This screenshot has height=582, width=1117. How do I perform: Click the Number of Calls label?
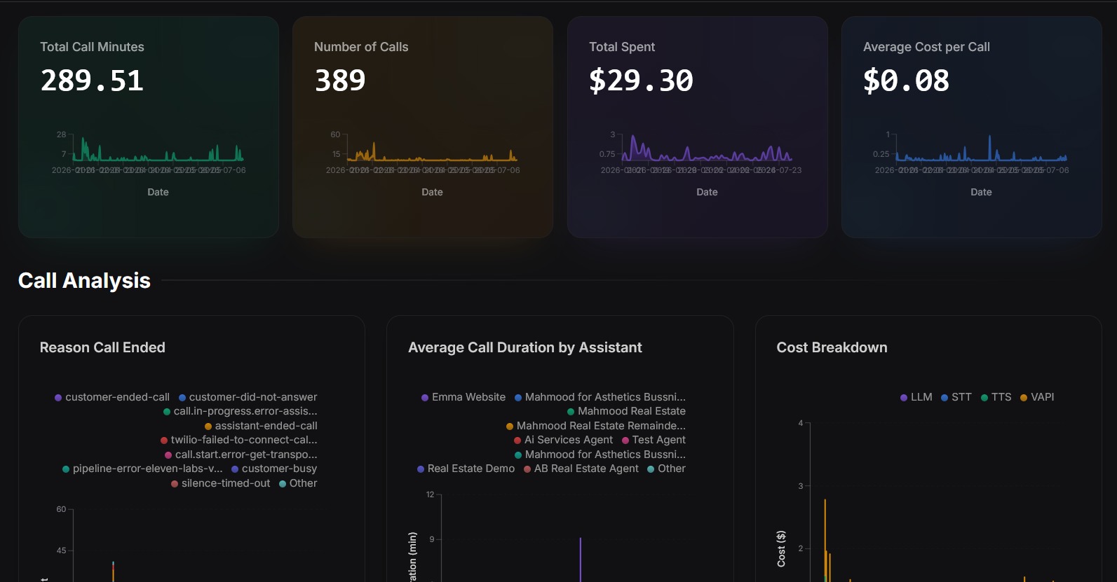click(x=361, y=47)
